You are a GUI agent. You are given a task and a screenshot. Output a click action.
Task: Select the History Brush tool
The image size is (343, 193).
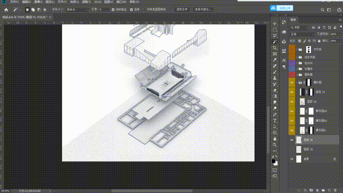[275, 84]
